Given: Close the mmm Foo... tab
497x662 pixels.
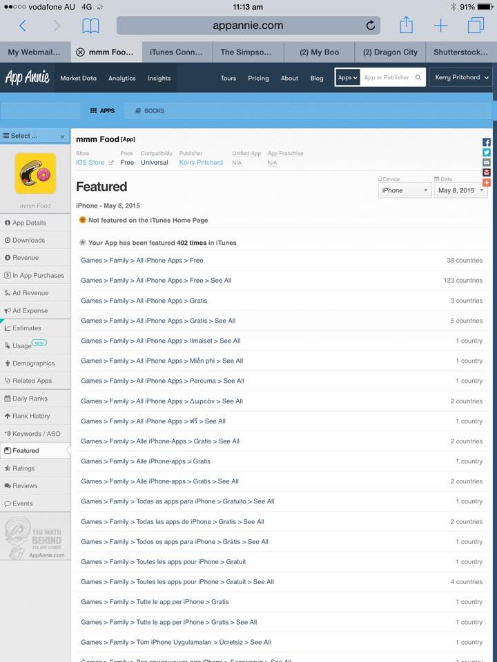Looking at the screenshot, I should tap(80, 52).
